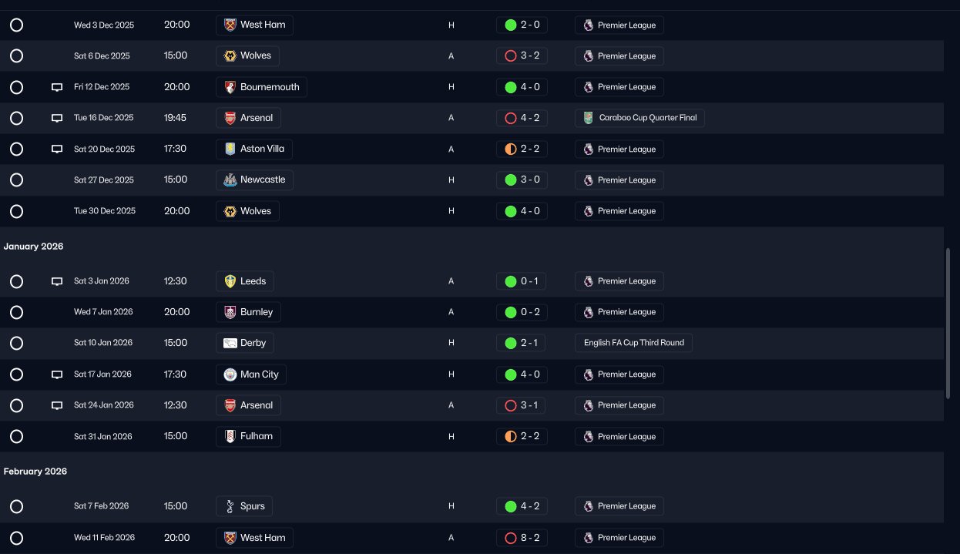Click the West Ham club crest on 3 Dec
This screenshot has width=960, height=554.
pyautogui.click(x=229, y=25)
